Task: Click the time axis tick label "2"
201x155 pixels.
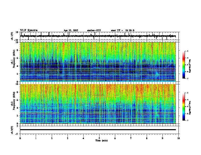Action: [x=52, y=138]
